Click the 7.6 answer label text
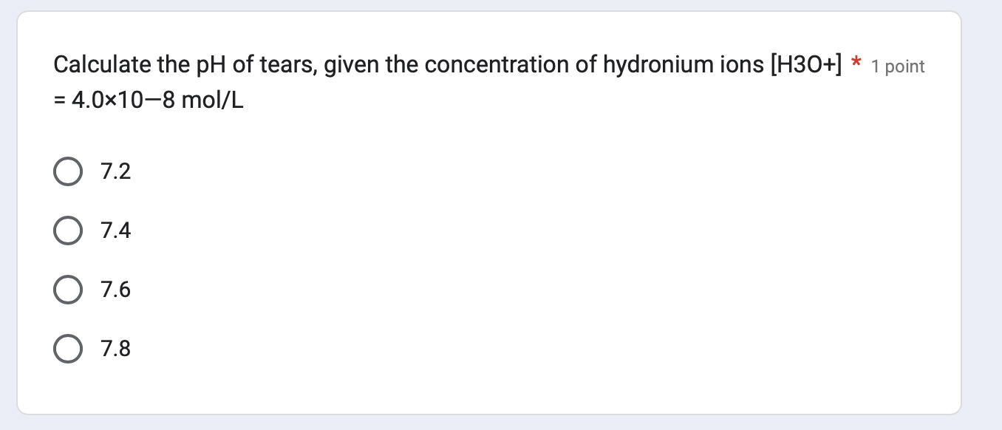Screen dimensions: 1002x430 pos(115,289)
